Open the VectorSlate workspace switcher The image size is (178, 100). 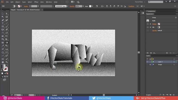[140, 2]
